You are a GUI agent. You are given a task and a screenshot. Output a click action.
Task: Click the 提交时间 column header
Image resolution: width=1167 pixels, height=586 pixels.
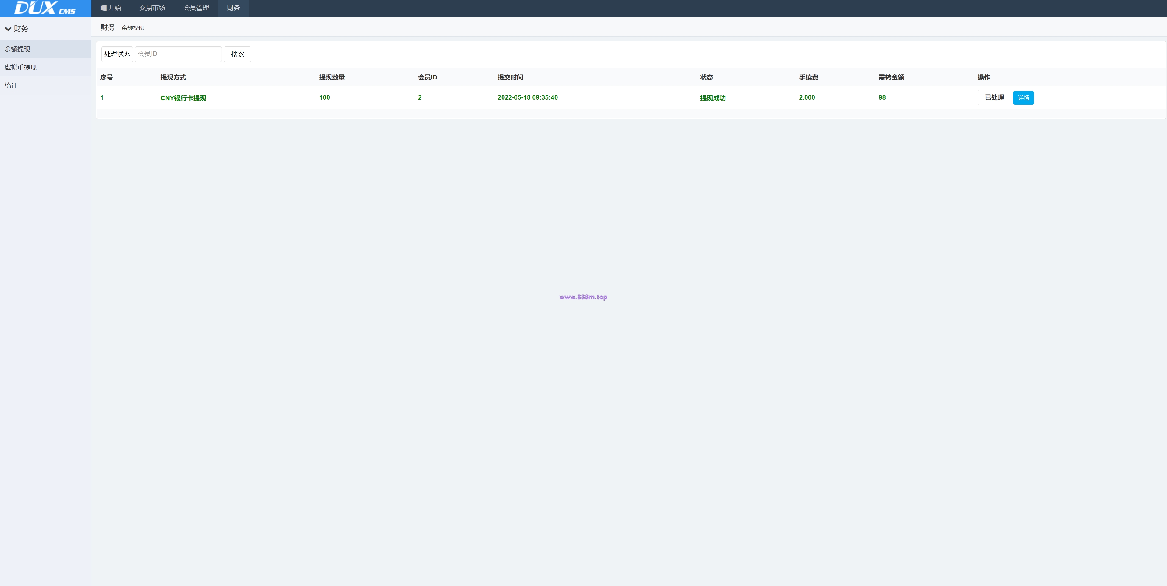pyautogui.click(x=510, y=77)
